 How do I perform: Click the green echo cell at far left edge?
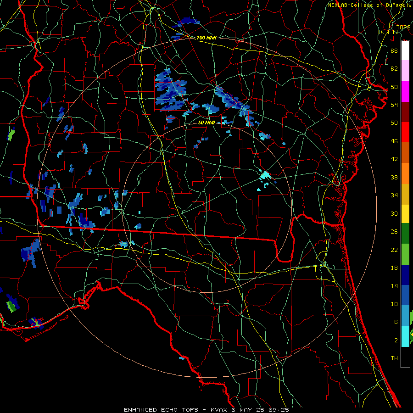(x=11, y=135)
